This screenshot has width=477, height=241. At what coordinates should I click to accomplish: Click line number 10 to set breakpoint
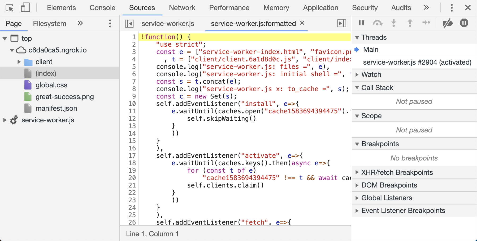click(132, 104)
